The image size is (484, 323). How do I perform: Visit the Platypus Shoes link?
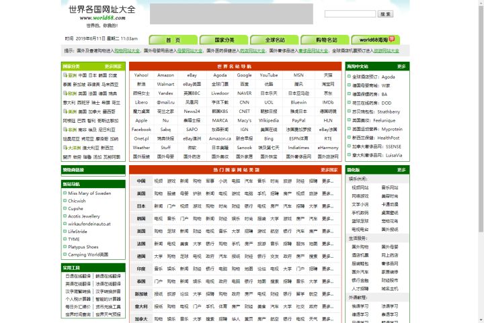point(83,247)
